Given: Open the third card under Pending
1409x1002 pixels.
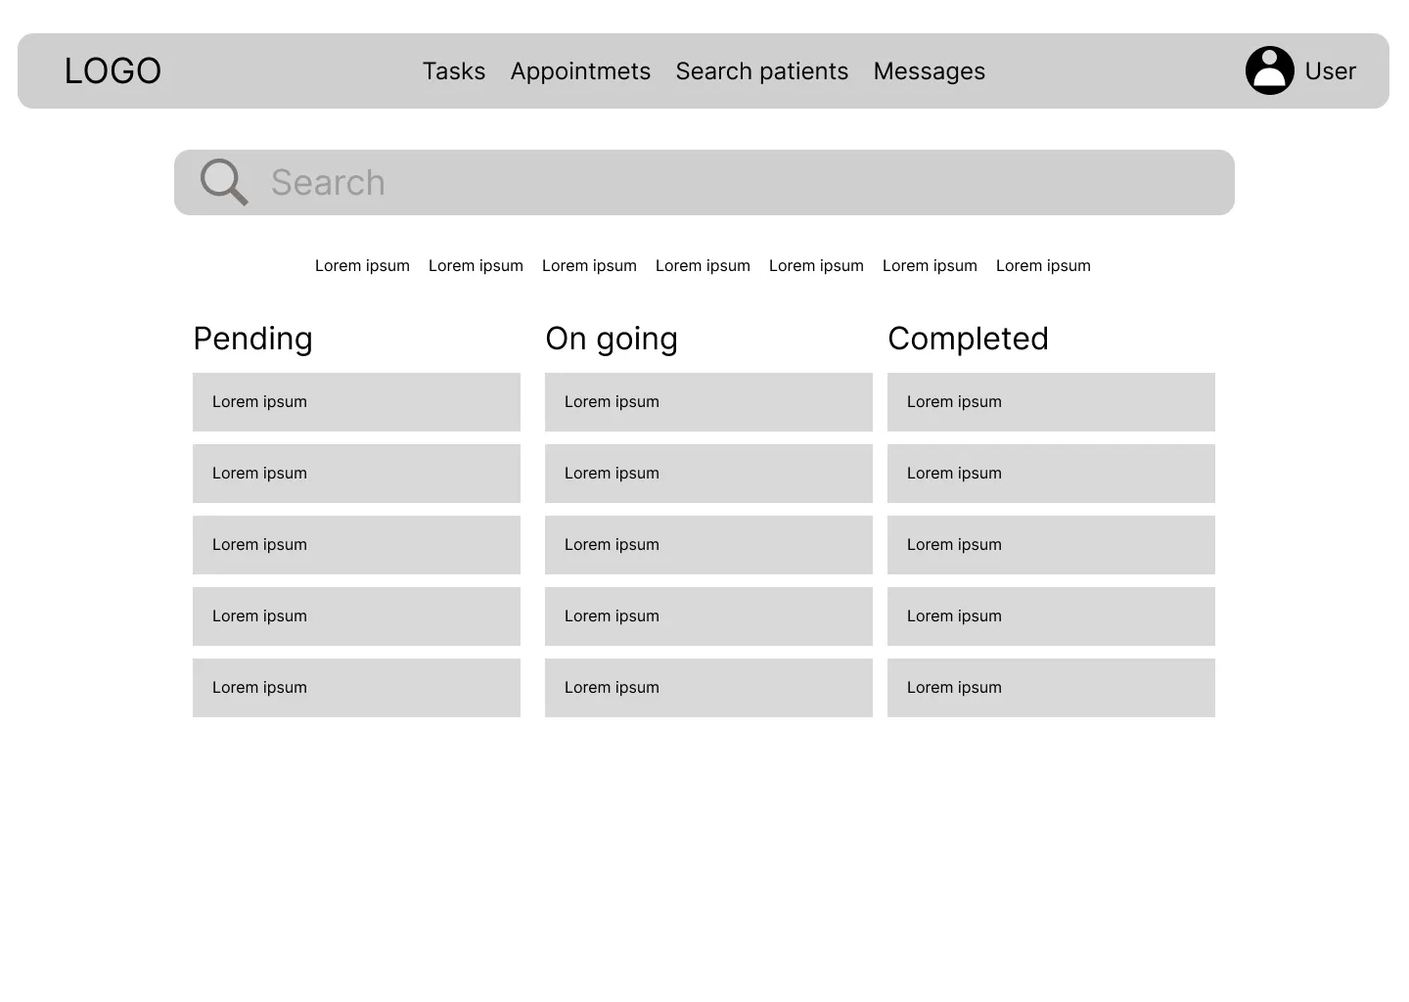Looking at the screenshot, I should (x=356, y=545).
